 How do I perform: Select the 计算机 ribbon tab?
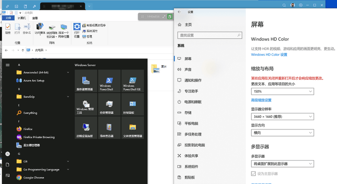22,18
